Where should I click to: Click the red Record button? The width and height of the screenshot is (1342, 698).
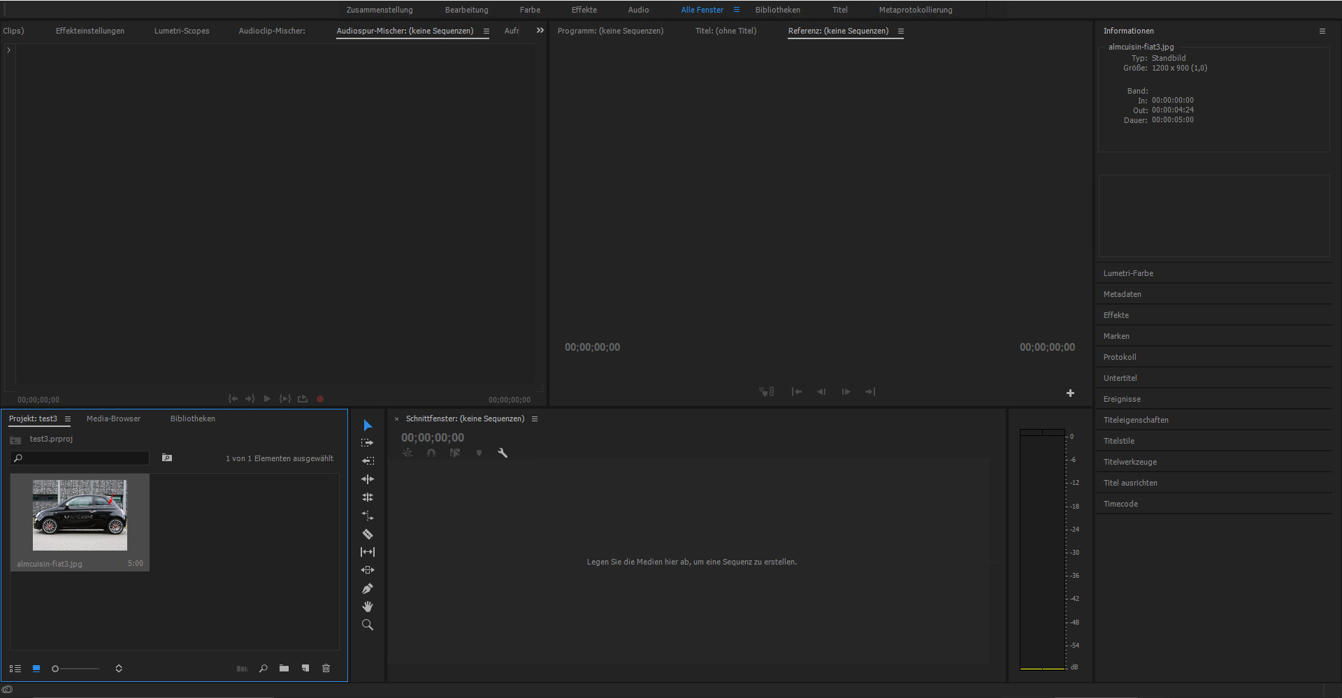tap(320, 399)
